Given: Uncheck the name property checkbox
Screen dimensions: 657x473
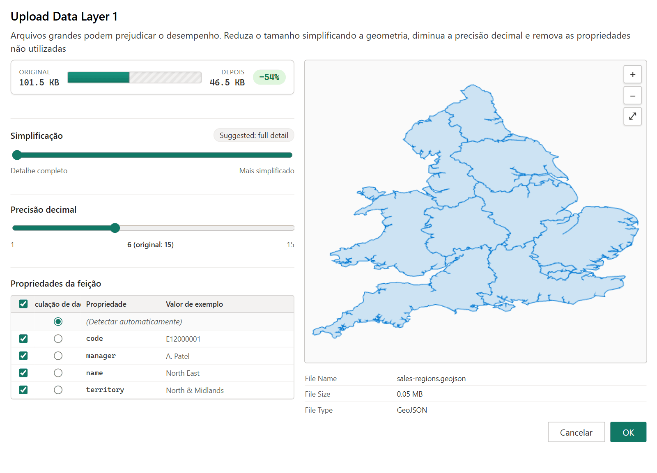Looking at the screenshot, I should point(23,373).
